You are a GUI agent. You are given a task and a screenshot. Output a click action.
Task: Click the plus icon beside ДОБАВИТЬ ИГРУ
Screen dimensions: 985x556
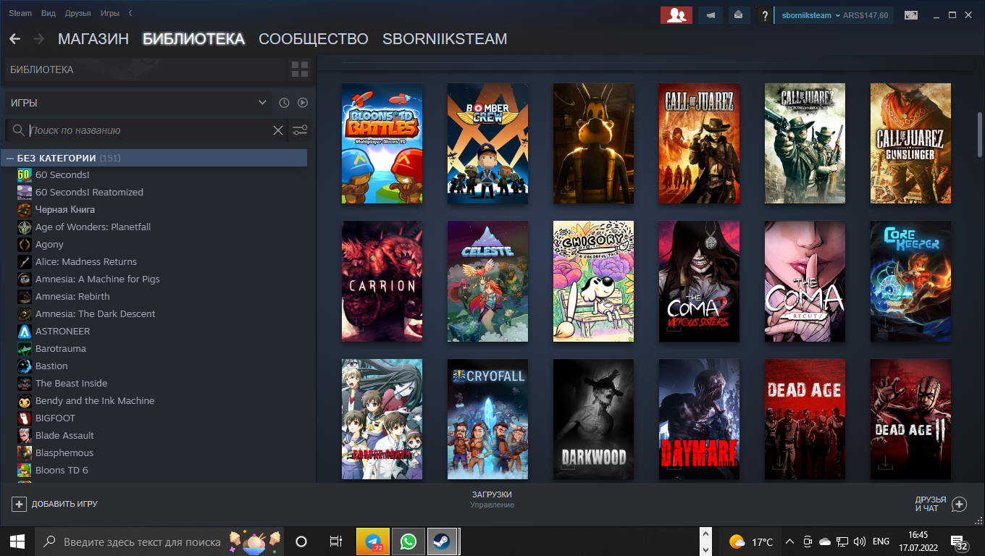pos(19,504)
